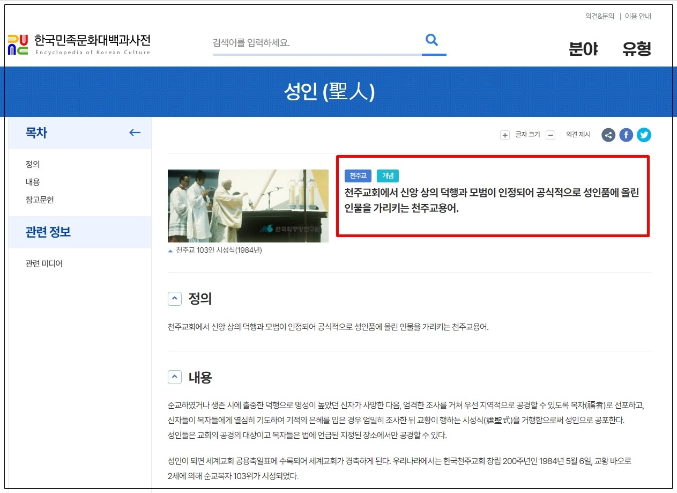This screenshot has height=493, width=677.
Task: Open the canonization ceremony photo
Action: coord(248,206)
